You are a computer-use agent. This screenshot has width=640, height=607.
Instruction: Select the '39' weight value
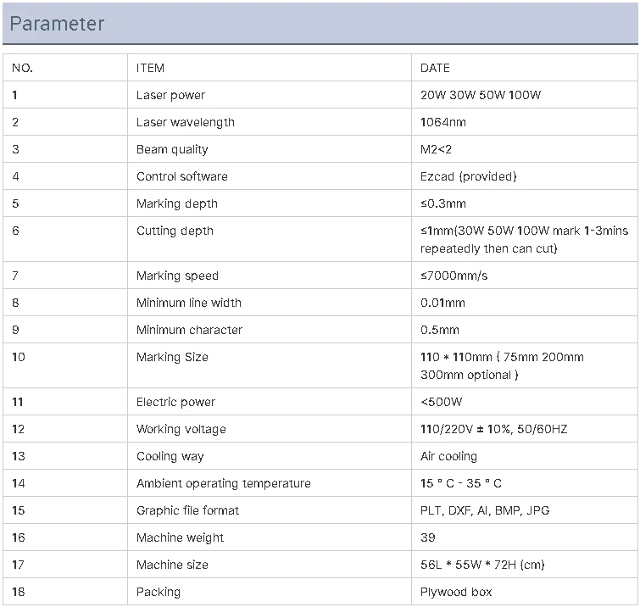[428, 537]
